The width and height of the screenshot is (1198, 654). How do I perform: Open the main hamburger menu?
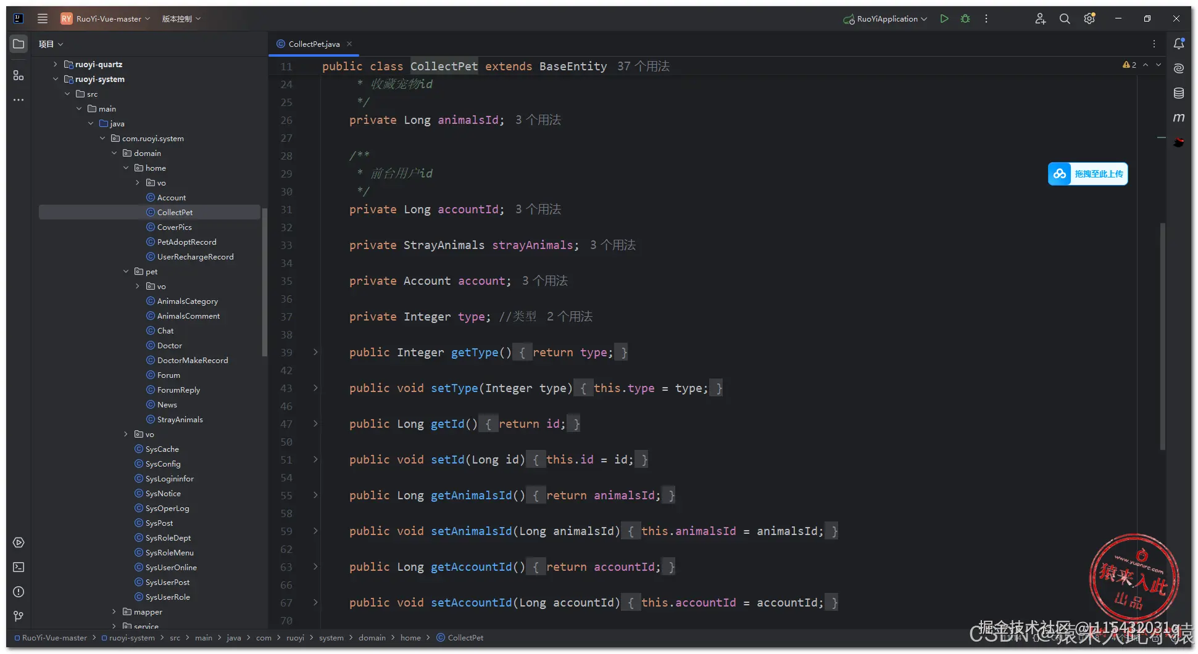click(x=43, y=18)
